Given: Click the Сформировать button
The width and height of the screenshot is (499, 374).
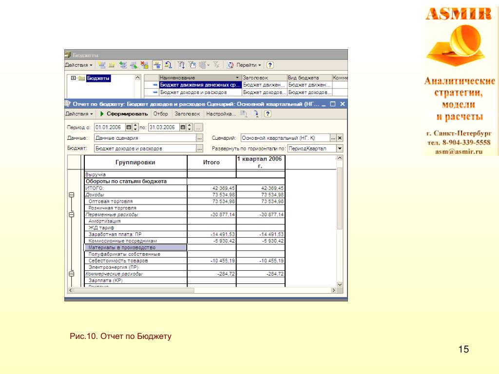Looking at the screenshot, I should pyautogui.click(x=127, y=114).
